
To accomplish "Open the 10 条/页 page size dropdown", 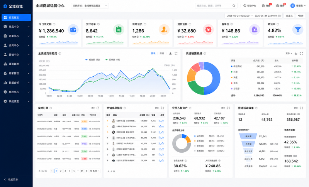I will coord(95,171).
